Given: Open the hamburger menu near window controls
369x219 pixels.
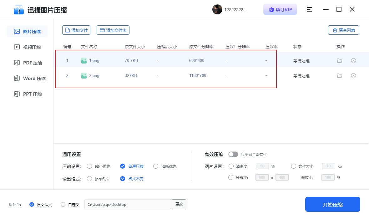Looking at the screenshot, I should click(309, 9).
